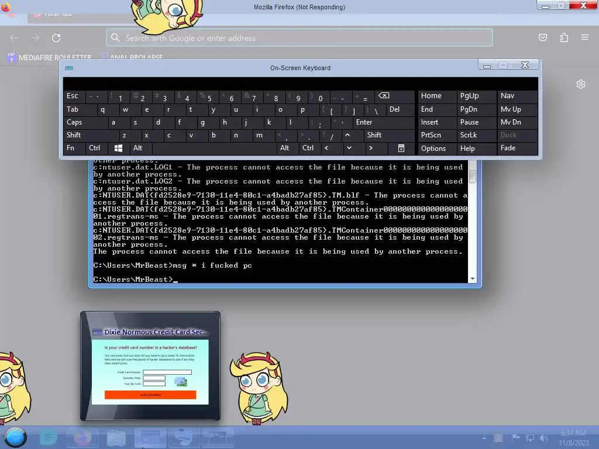Open MEDIAFIRE ROULETTER bookmark
Image resolution: width=599 pixels, height=449 pixels.
[x=49, y=57]
